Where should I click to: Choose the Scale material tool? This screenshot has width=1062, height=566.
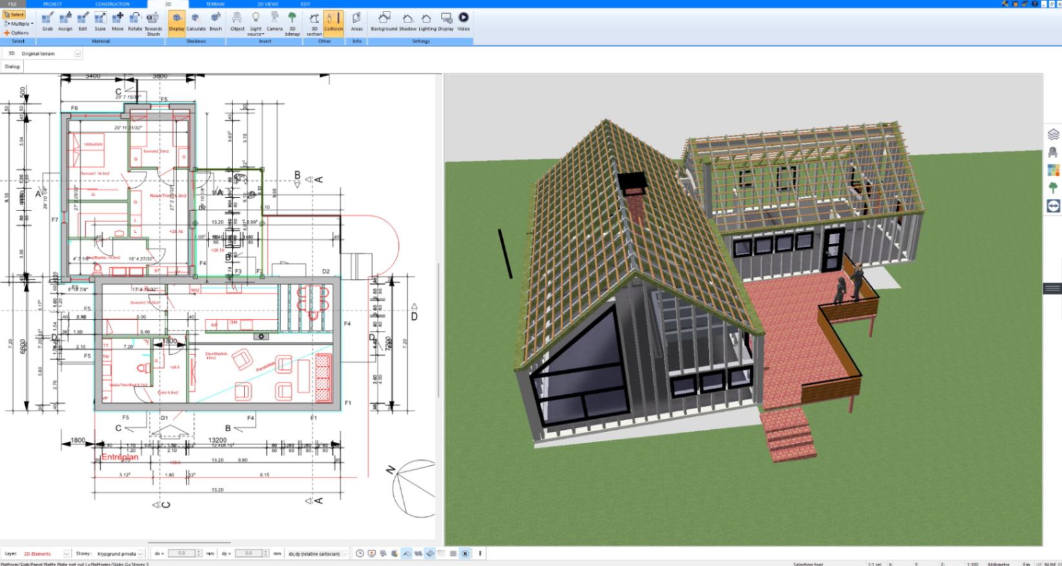point(100,21)
